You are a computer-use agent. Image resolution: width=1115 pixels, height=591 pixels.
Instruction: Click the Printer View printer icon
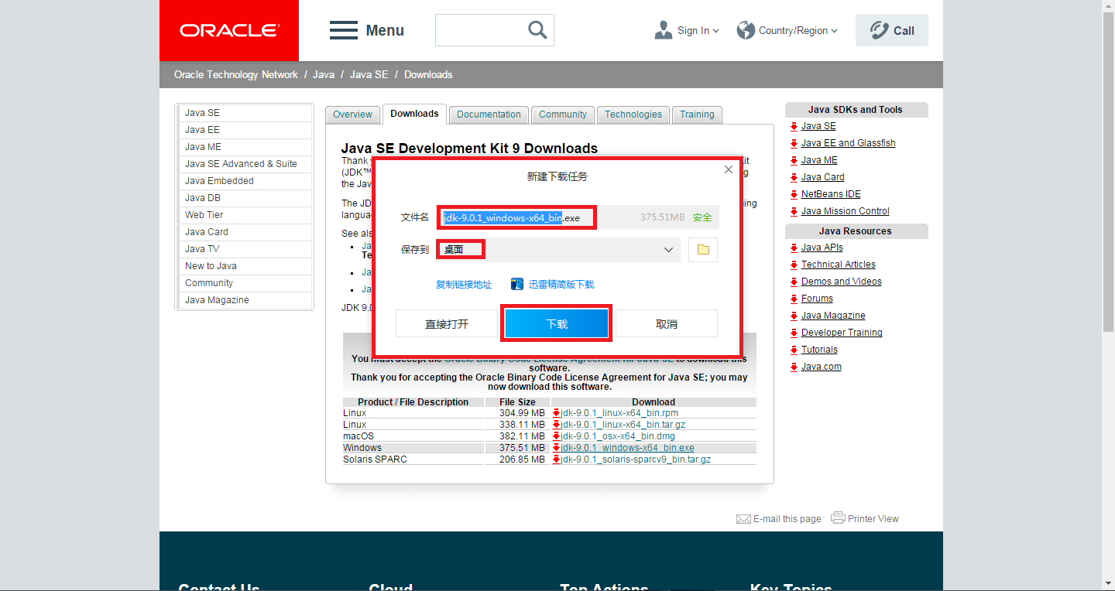coord(838,518)
